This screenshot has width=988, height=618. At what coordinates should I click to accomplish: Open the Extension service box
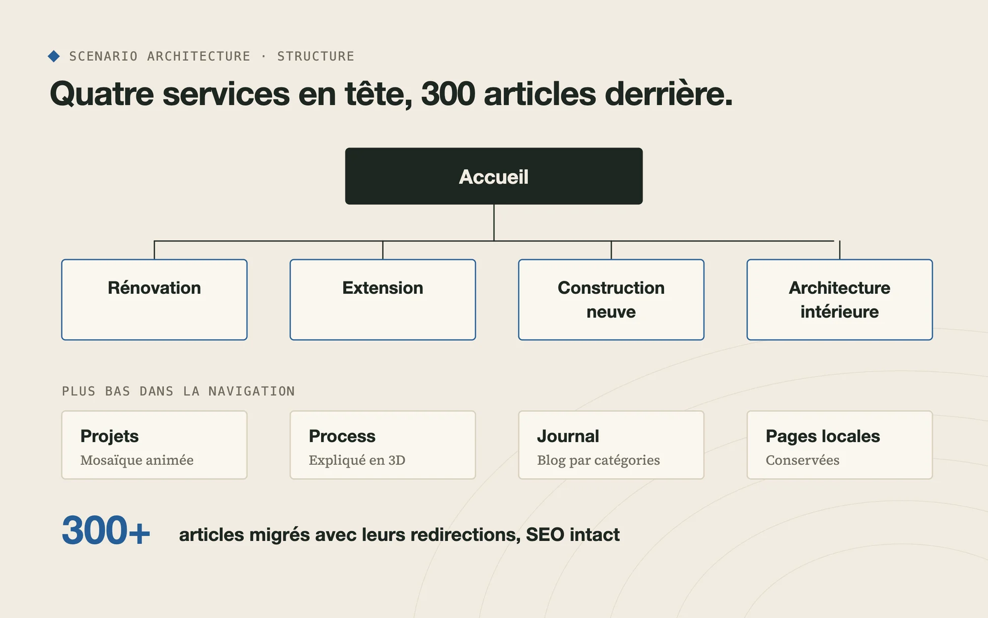[383, 300]
